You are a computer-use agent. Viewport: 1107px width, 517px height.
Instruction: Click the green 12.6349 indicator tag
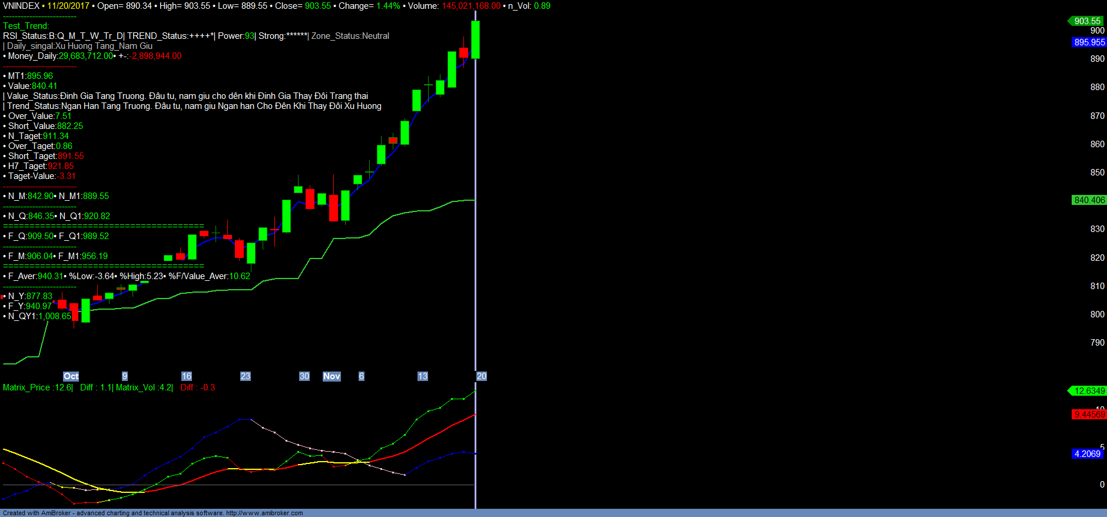1089,391
